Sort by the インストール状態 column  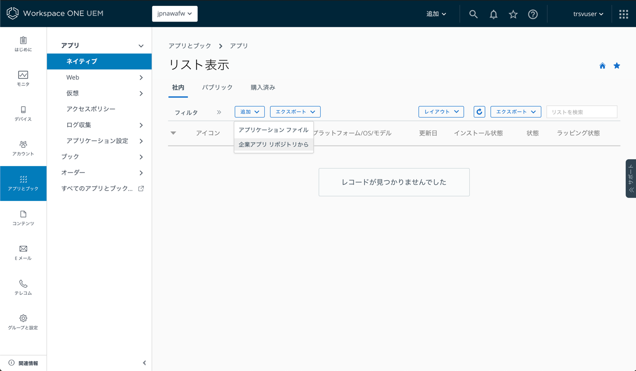[x=478, y=133]
